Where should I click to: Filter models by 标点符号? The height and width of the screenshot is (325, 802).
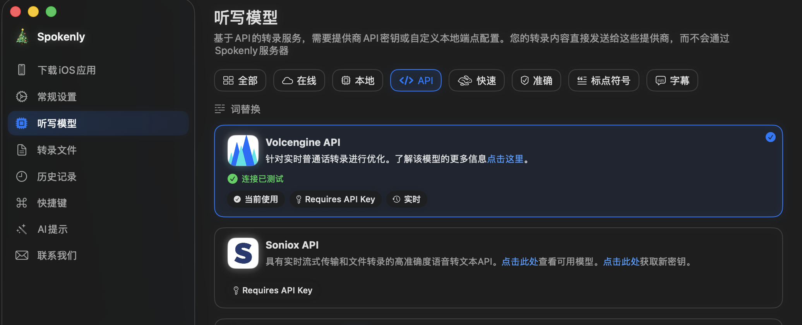coord(604,80)
